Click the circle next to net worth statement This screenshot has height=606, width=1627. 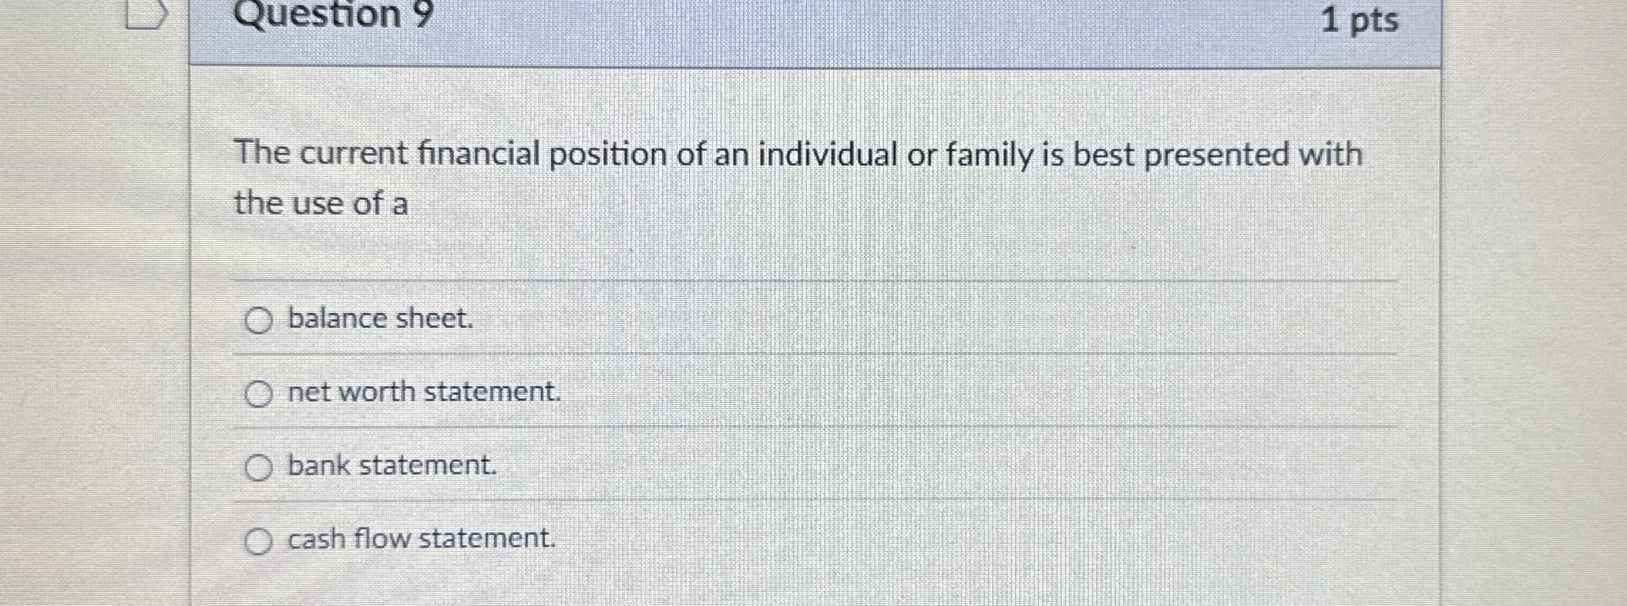259,394
